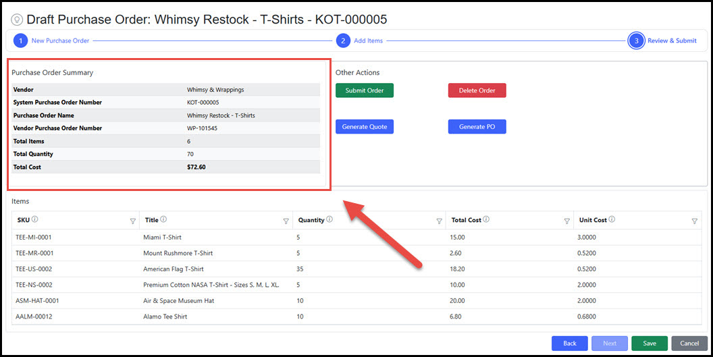The height and width of the screenshot is (357, 713).
Task: Open the Unit Cost column filter
Action: point(695,221)
